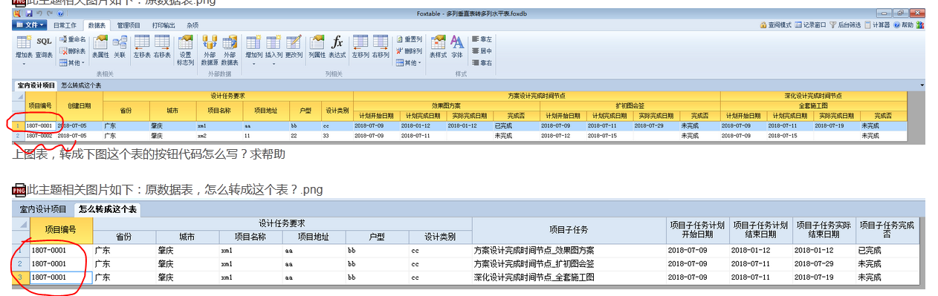Open the 字体 font tool
The height and width of the screenshot is (296, 938).
(457, 47)
